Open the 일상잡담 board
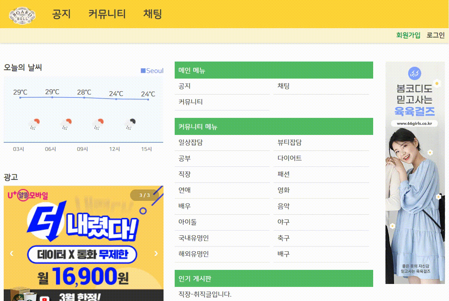The width and height of the screenshot is (449, 301). tap(222, 143)
